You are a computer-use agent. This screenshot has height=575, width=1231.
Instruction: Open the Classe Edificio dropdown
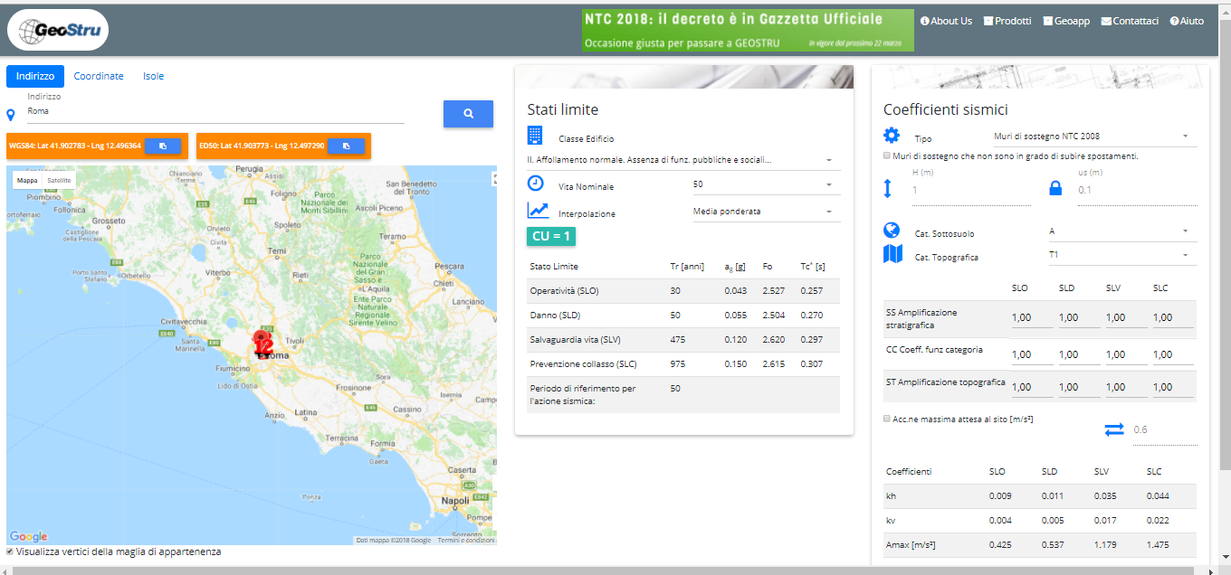click(x=683, y=160)
